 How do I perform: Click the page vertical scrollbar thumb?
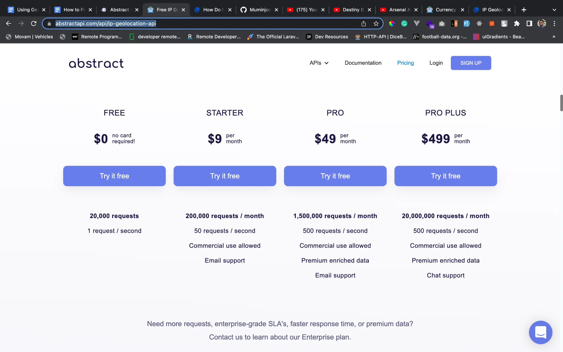coord(561,103)
